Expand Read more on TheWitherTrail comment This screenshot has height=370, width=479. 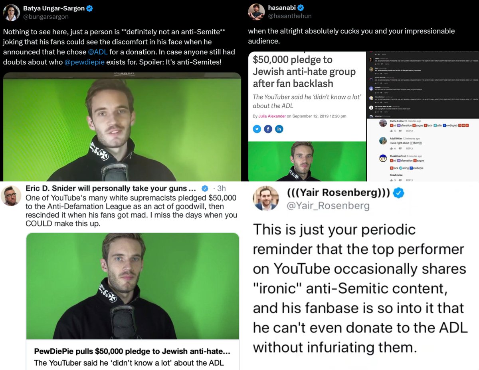396,175
